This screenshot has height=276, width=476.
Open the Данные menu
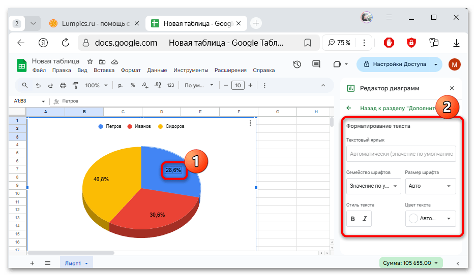point(157,71)
